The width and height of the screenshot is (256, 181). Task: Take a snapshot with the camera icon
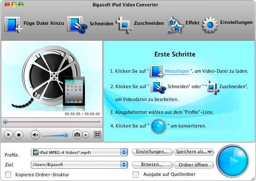click(x=77, y=135)
